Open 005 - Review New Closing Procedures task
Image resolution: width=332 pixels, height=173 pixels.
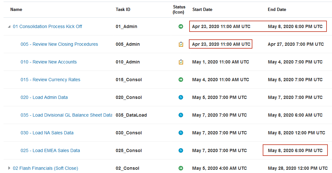click(59, 44)
